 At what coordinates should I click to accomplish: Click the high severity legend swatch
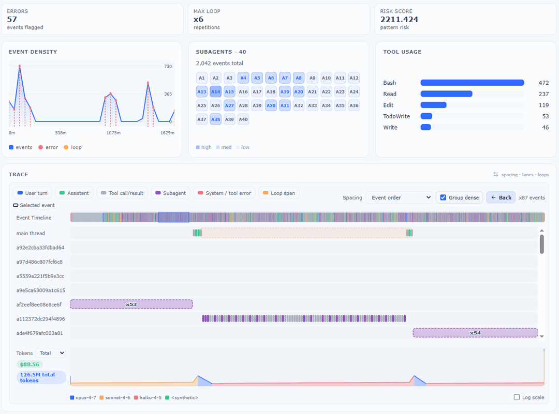tap(198, 147)
